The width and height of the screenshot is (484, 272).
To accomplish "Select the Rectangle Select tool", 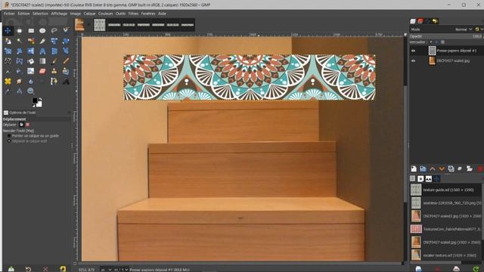I will point(31,30).
